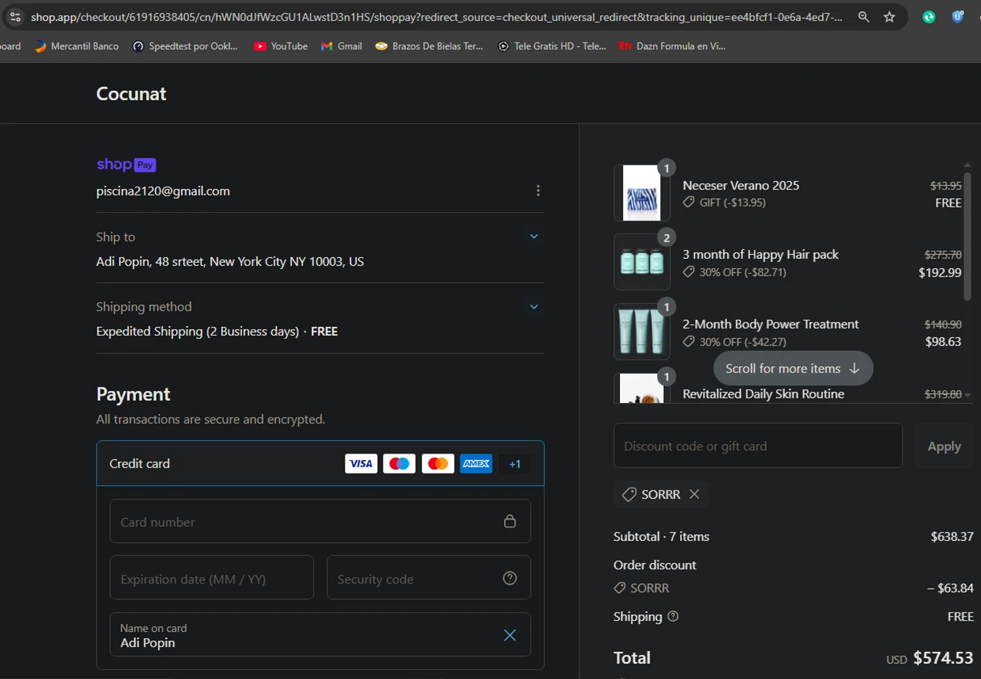This screenshot has height=679, width=981.
Task: Click the $192.99 Happy Hair pack price
Action: 940,272
